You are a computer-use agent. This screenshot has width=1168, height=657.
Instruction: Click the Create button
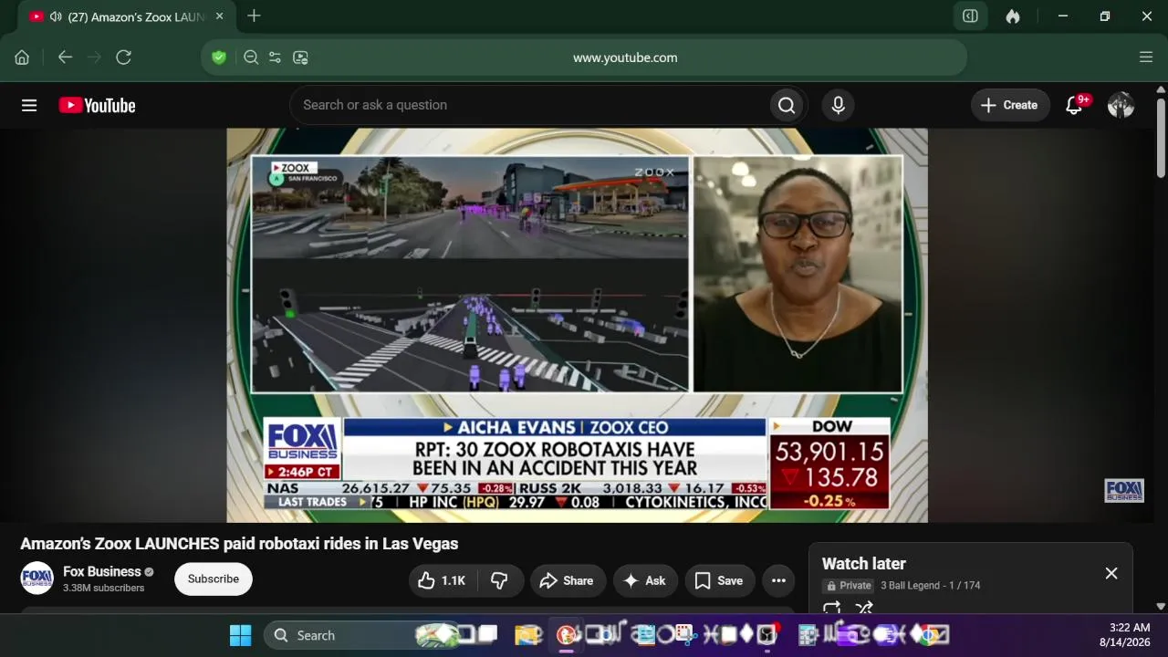point(1009,105)
